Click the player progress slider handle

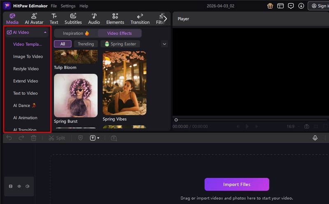[176, 120]
